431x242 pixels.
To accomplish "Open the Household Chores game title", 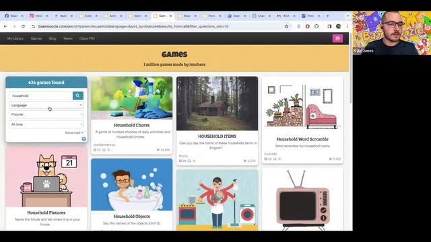I will [x=132, y=125].
